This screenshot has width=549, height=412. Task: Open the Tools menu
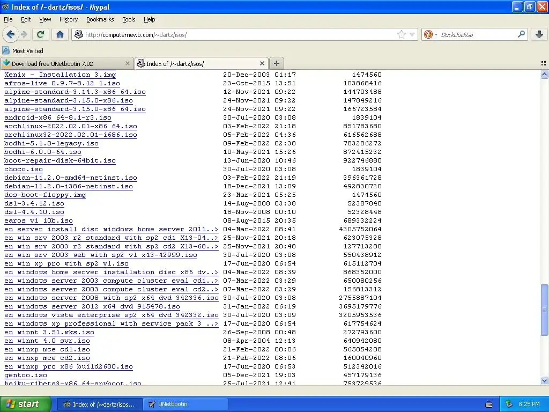(x=129, y=19)
